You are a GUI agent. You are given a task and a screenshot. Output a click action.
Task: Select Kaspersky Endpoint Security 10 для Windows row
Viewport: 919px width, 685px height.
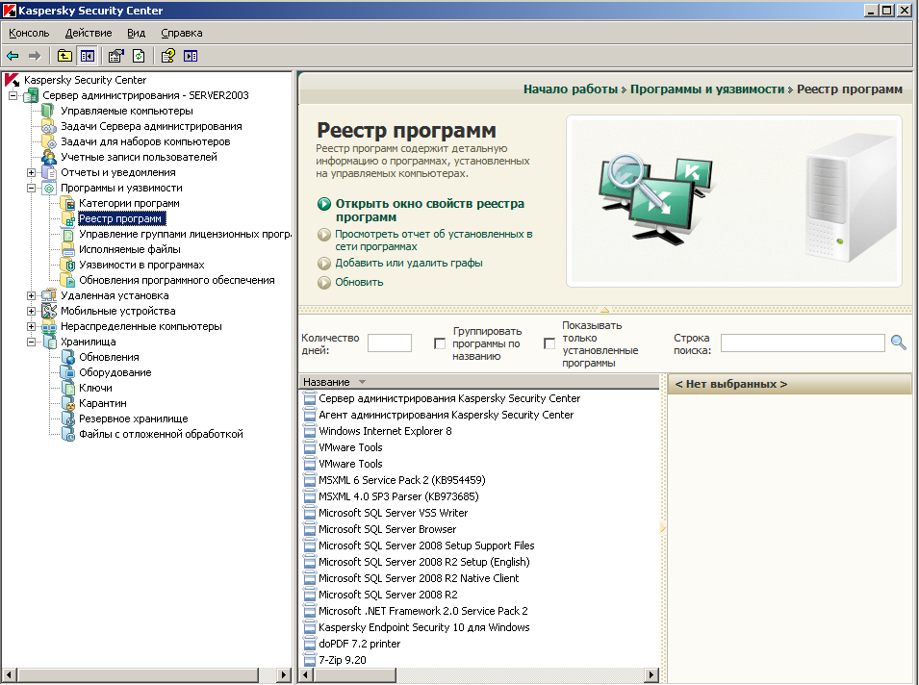tap(423, 627)
